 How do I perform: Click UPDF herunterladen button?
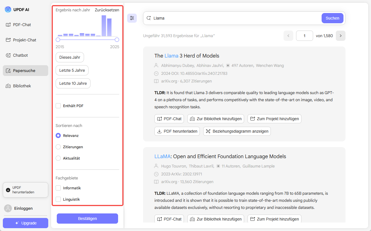point(26,190)
